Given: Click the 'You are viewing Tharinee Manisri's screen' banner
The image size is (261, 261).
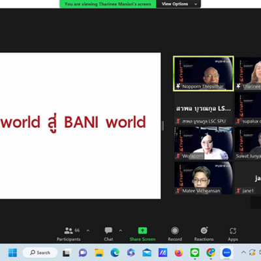Looking at the screenshot, I should coord(108,4).
